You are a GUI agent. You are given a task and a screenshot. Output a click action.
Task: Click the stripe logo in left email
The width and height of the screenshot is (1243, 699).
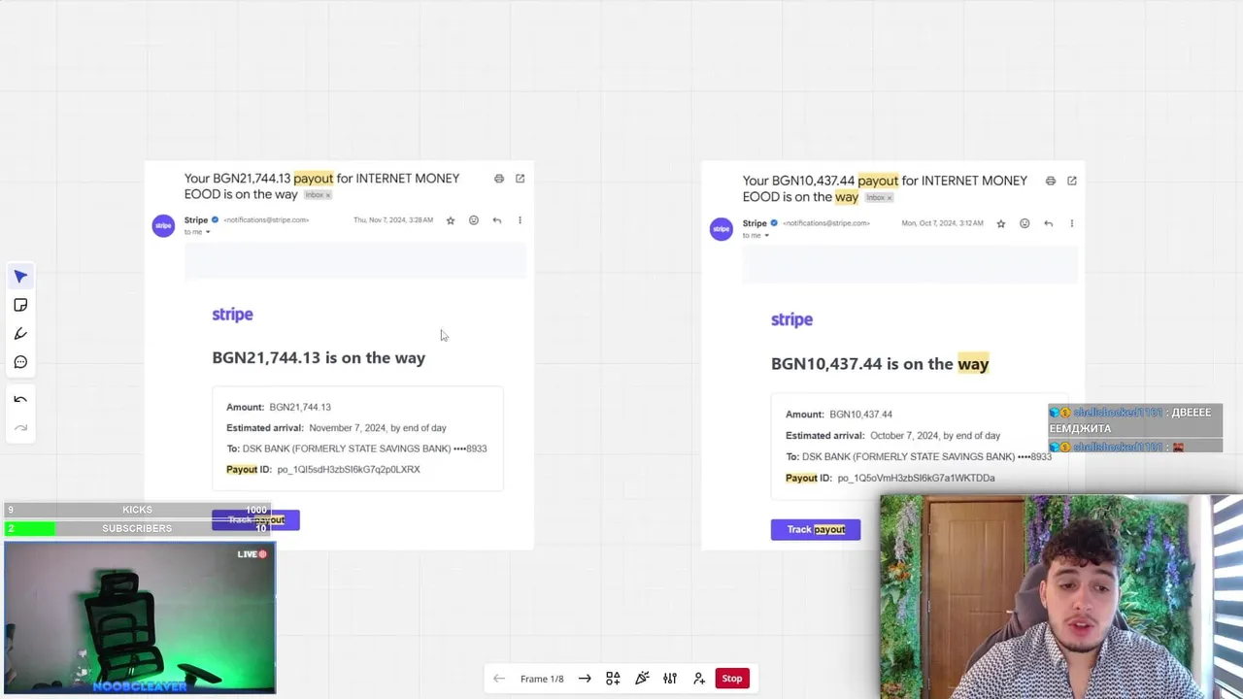click(232, 315)
